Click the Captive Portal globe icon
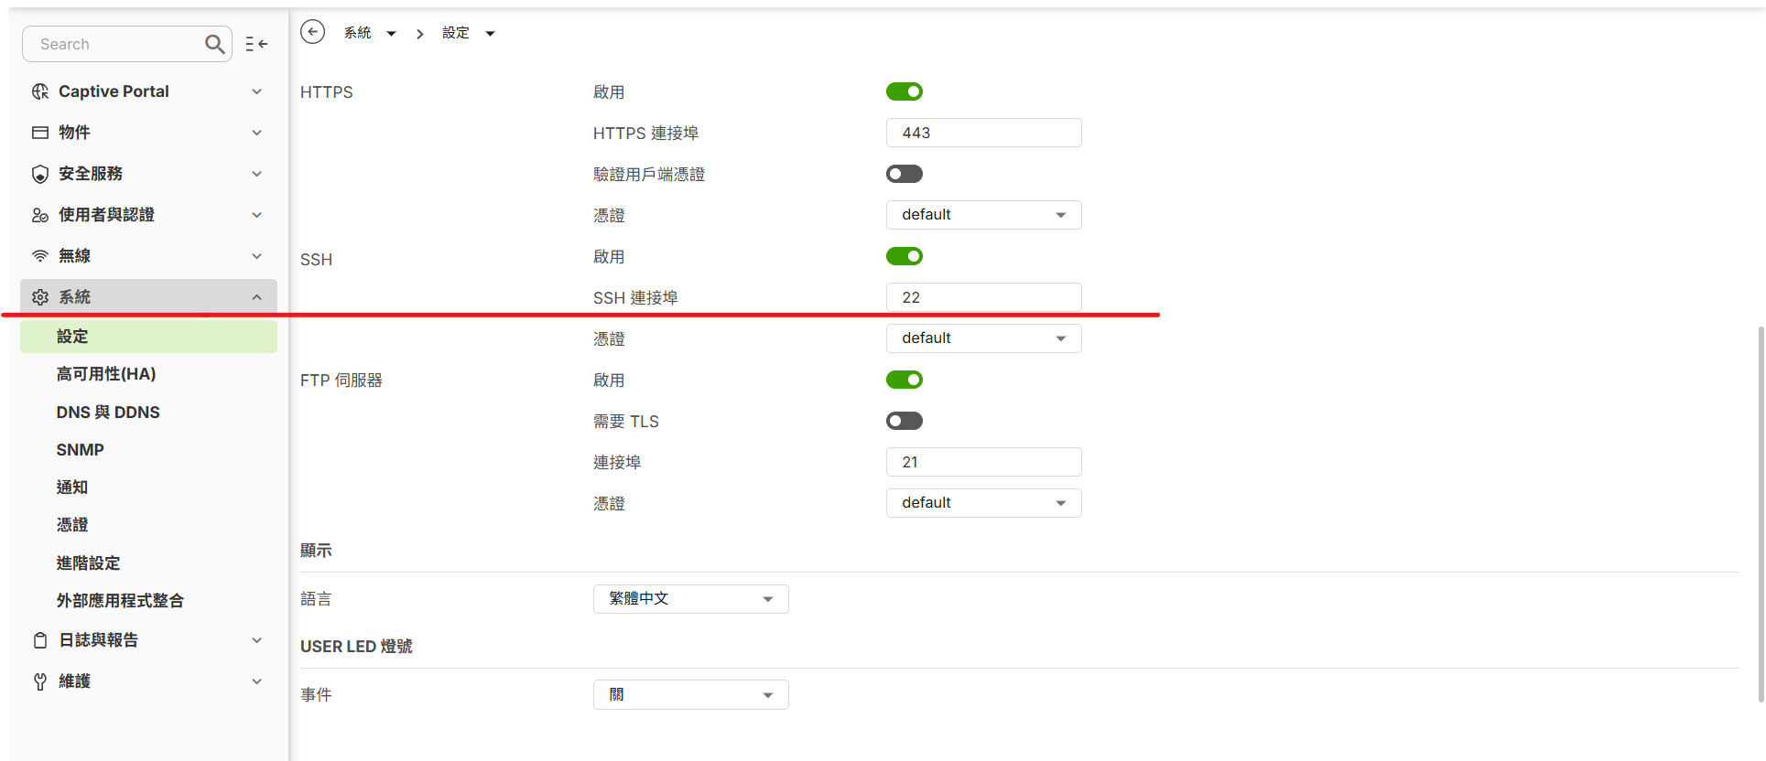This screenshot has height=761, width=1766. (40, 91)
